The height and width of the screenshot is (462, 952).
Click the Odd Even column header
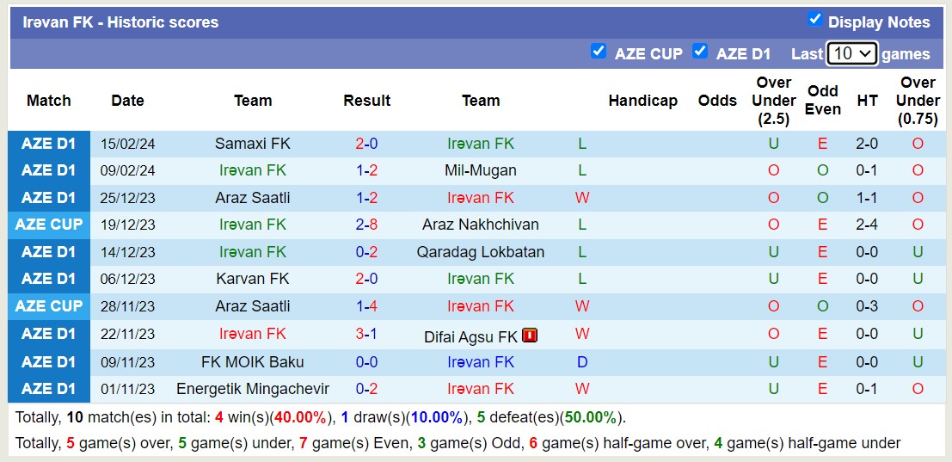823,100
